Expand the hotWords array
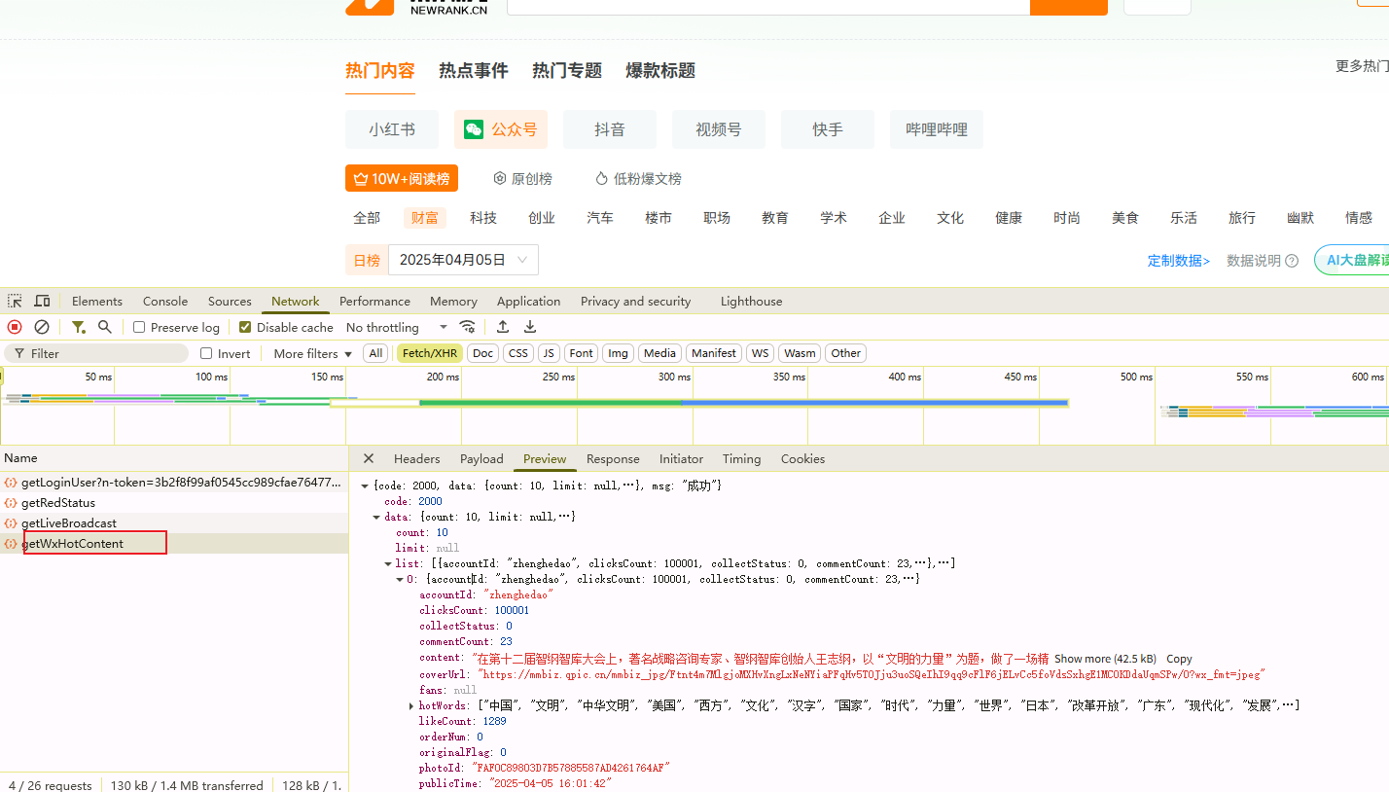Image resolution: width=1389 pixels, height=792 pixels. click(x=411, y=705)
